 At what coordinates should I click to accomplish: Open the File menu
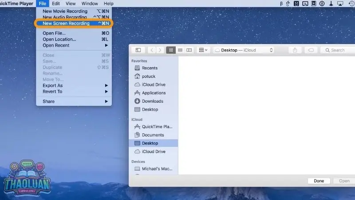pyautogui.click(x=43, y=4)
